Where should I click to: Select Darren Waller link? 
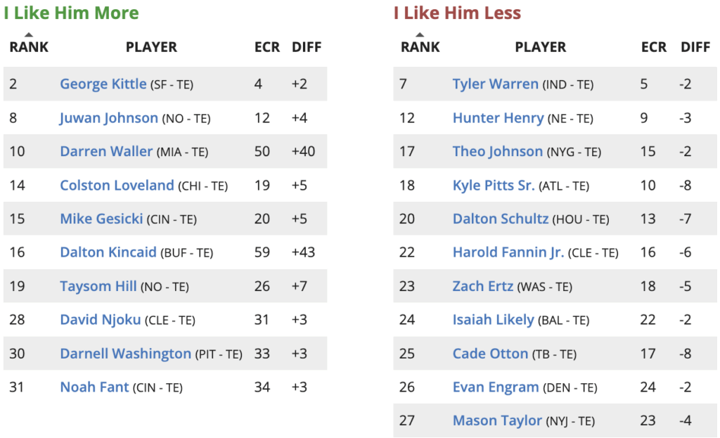106,152
